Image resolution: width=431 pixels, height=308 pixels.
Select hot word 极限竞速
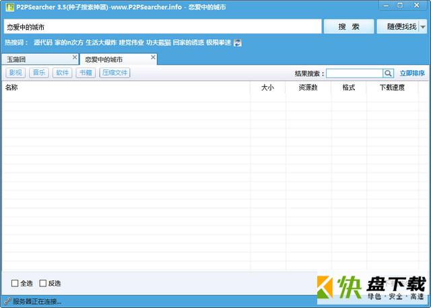point(218,42)
